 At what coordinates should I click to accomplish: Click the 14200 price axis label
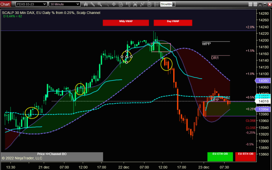[x=263, y=41]
